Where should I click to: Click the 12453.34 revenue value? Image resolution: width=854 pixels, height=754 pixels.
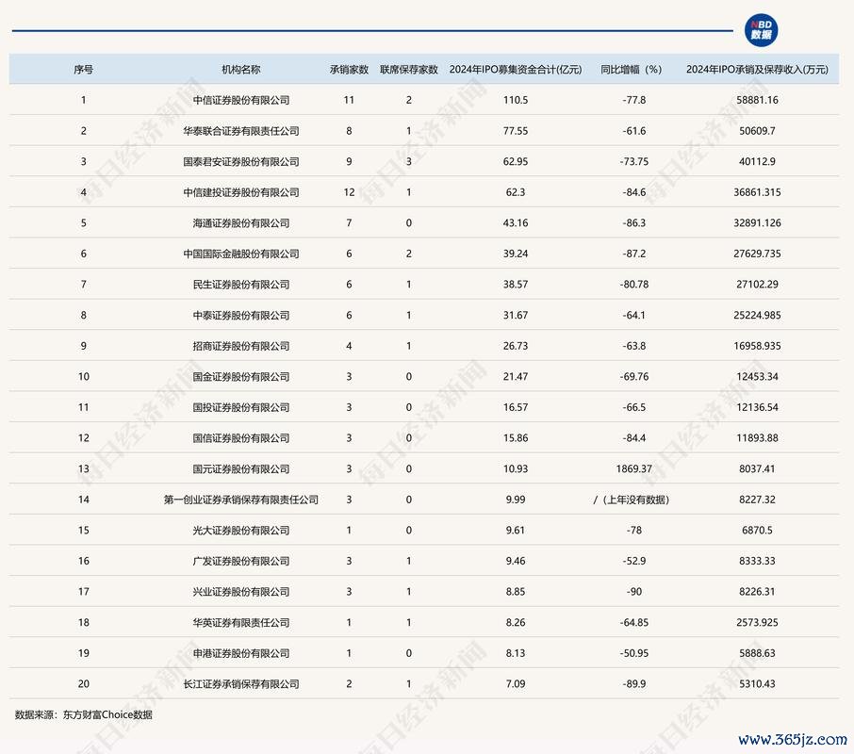[x=757, y=377]
